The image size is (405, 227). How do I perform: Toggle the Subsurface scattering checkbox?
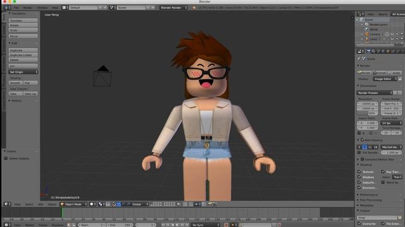(359, 182)
